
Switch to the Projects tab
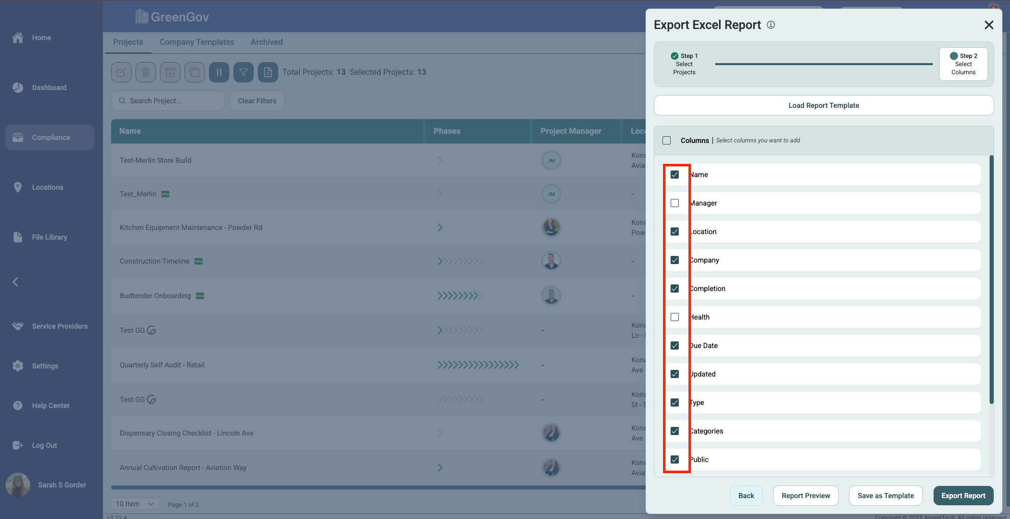tap(128, 42)
